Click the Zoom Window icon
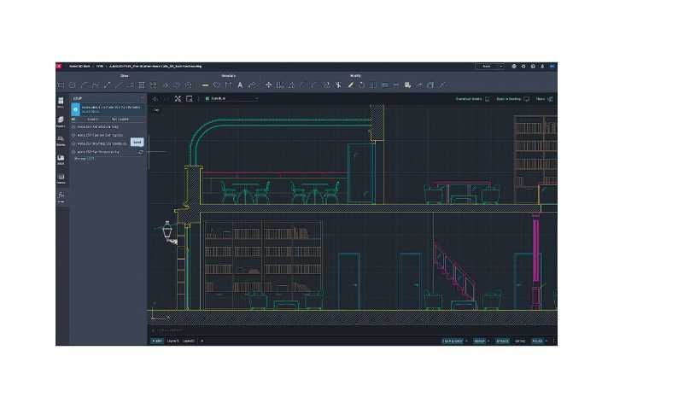This screenshot has height=403, width=684. tap(190, 99)
